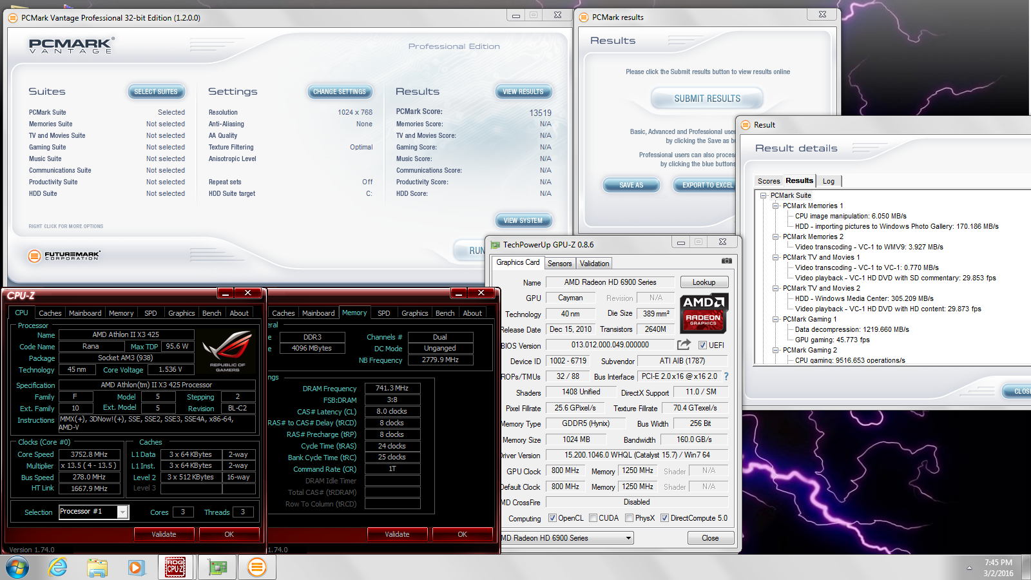
Task: Click the Republic of Gamers logo in CPU-Z
Action: 227,351
